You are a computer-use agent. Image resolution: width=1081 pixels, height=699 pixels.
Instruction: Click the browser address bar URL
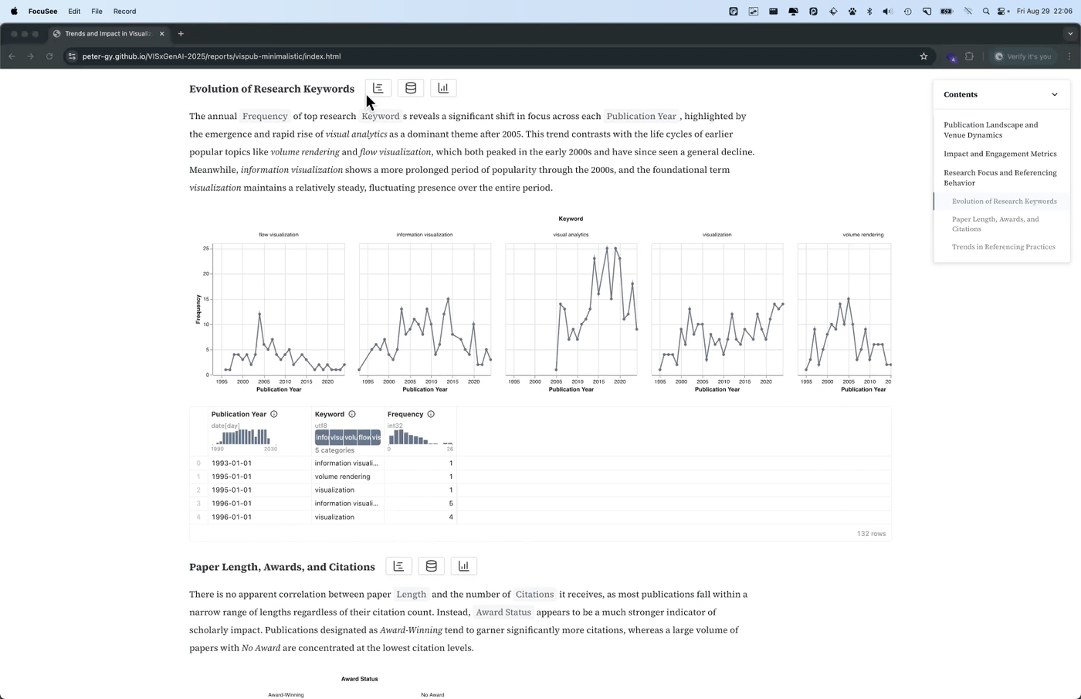coord(212,56)
